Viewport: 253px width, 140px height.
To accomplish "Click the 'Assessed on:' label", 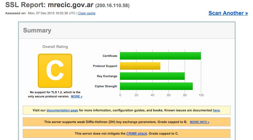I will (16, 13).
